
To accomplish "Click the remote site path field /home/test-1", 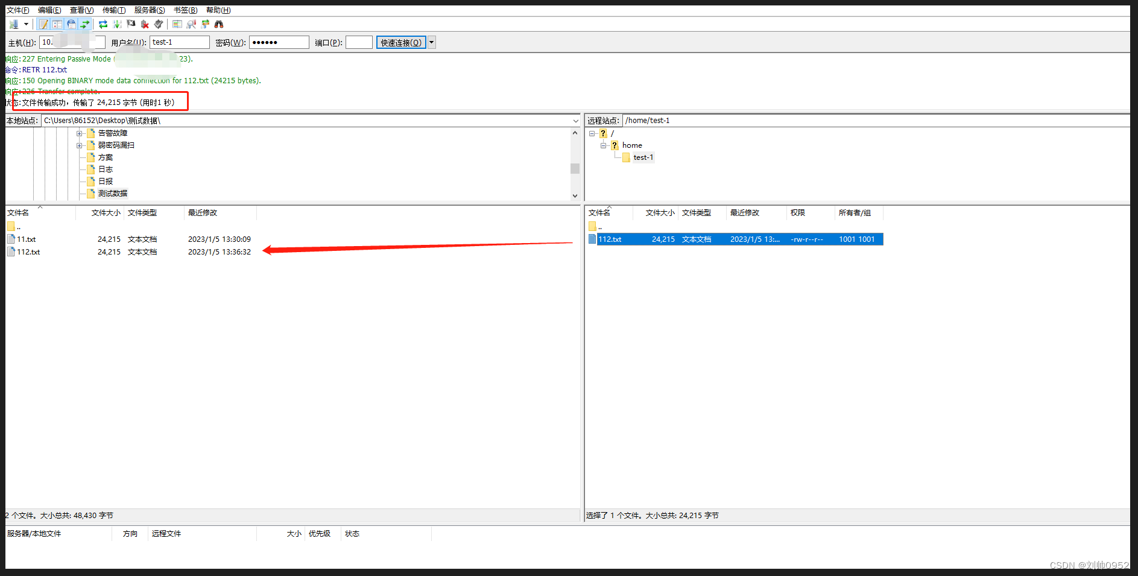I will (876, 121).
